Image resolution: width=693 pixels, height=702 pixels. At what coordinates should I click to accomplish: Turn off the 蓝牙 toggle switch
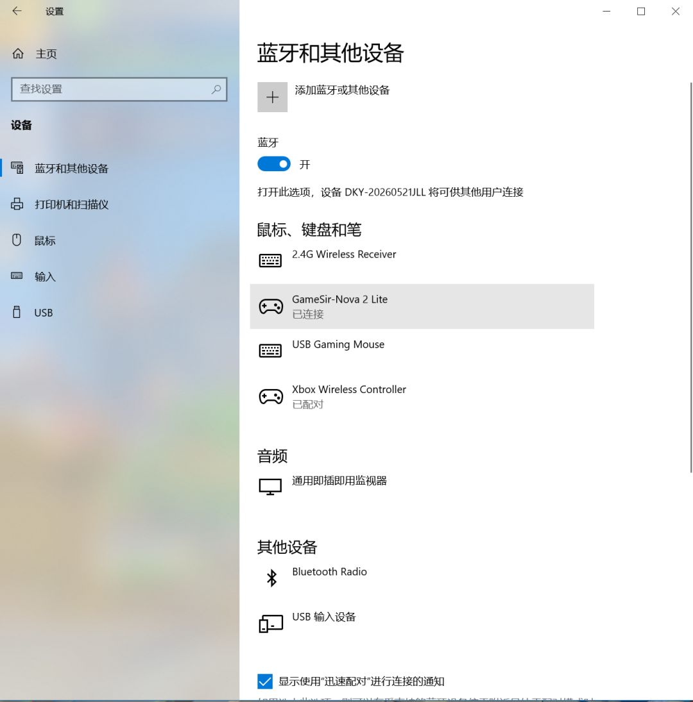tap(274, 164)
